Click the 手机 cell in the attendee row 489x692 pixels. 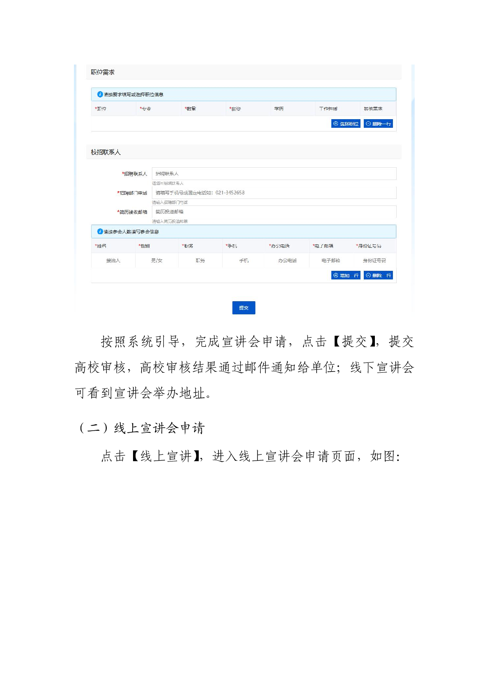(x=244, y=261)
